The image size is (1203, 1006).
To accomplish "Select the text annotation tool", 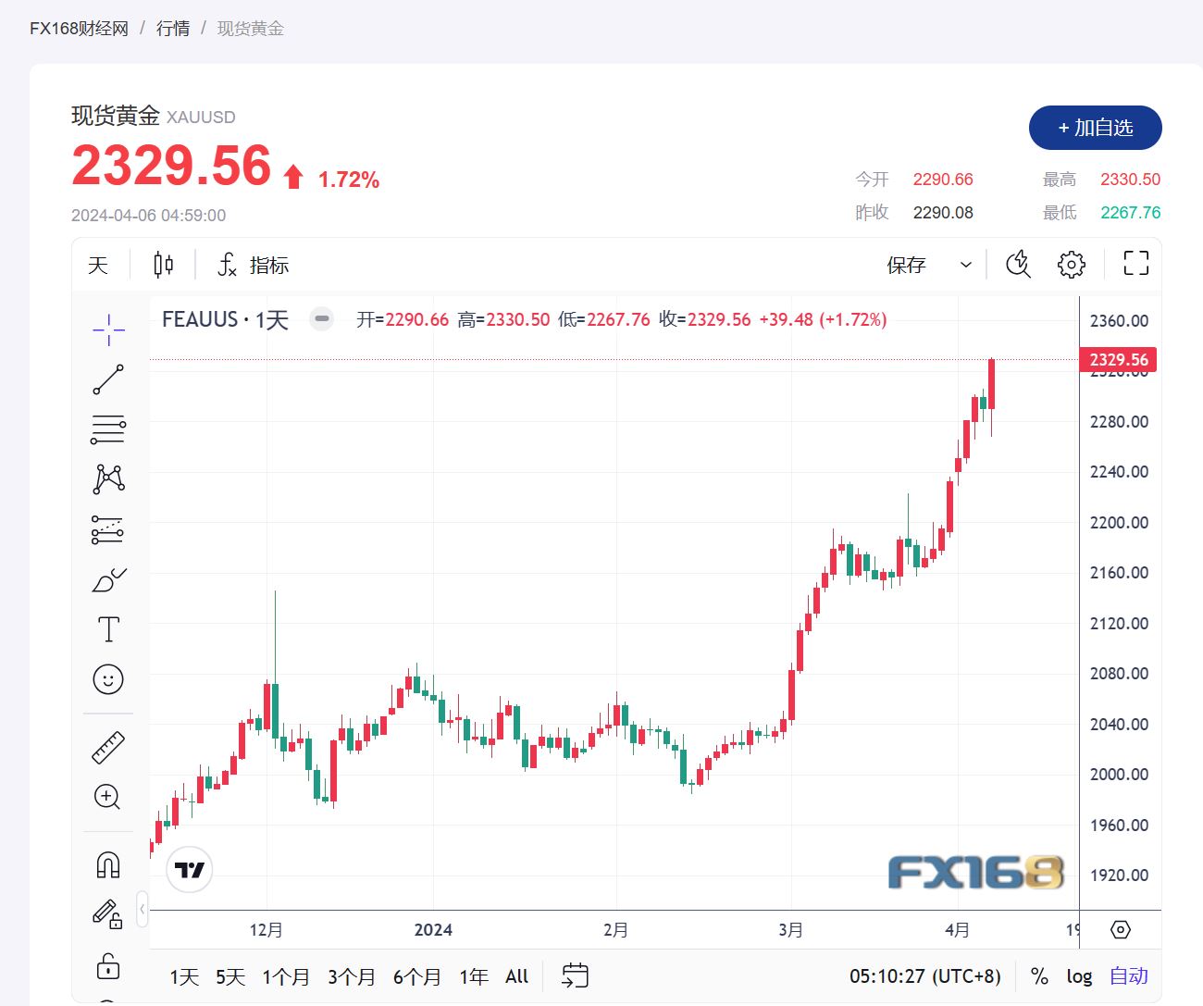I will pyautogui.click(x=108, y=627).
